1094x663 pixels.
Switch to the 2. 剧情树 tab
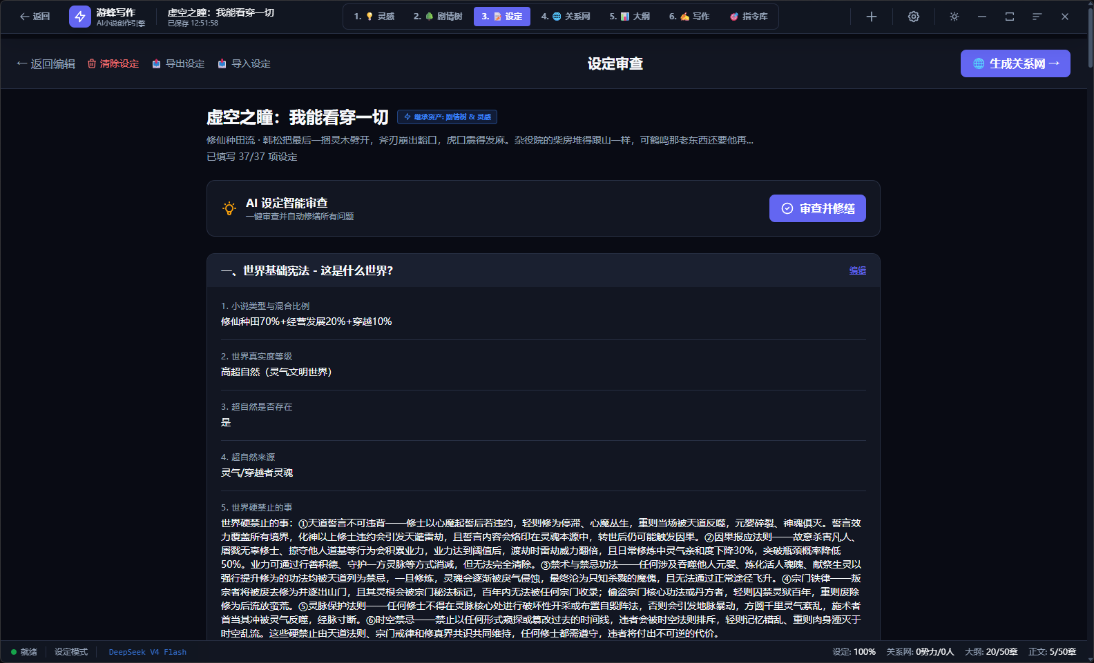click(x=438, y=17)
